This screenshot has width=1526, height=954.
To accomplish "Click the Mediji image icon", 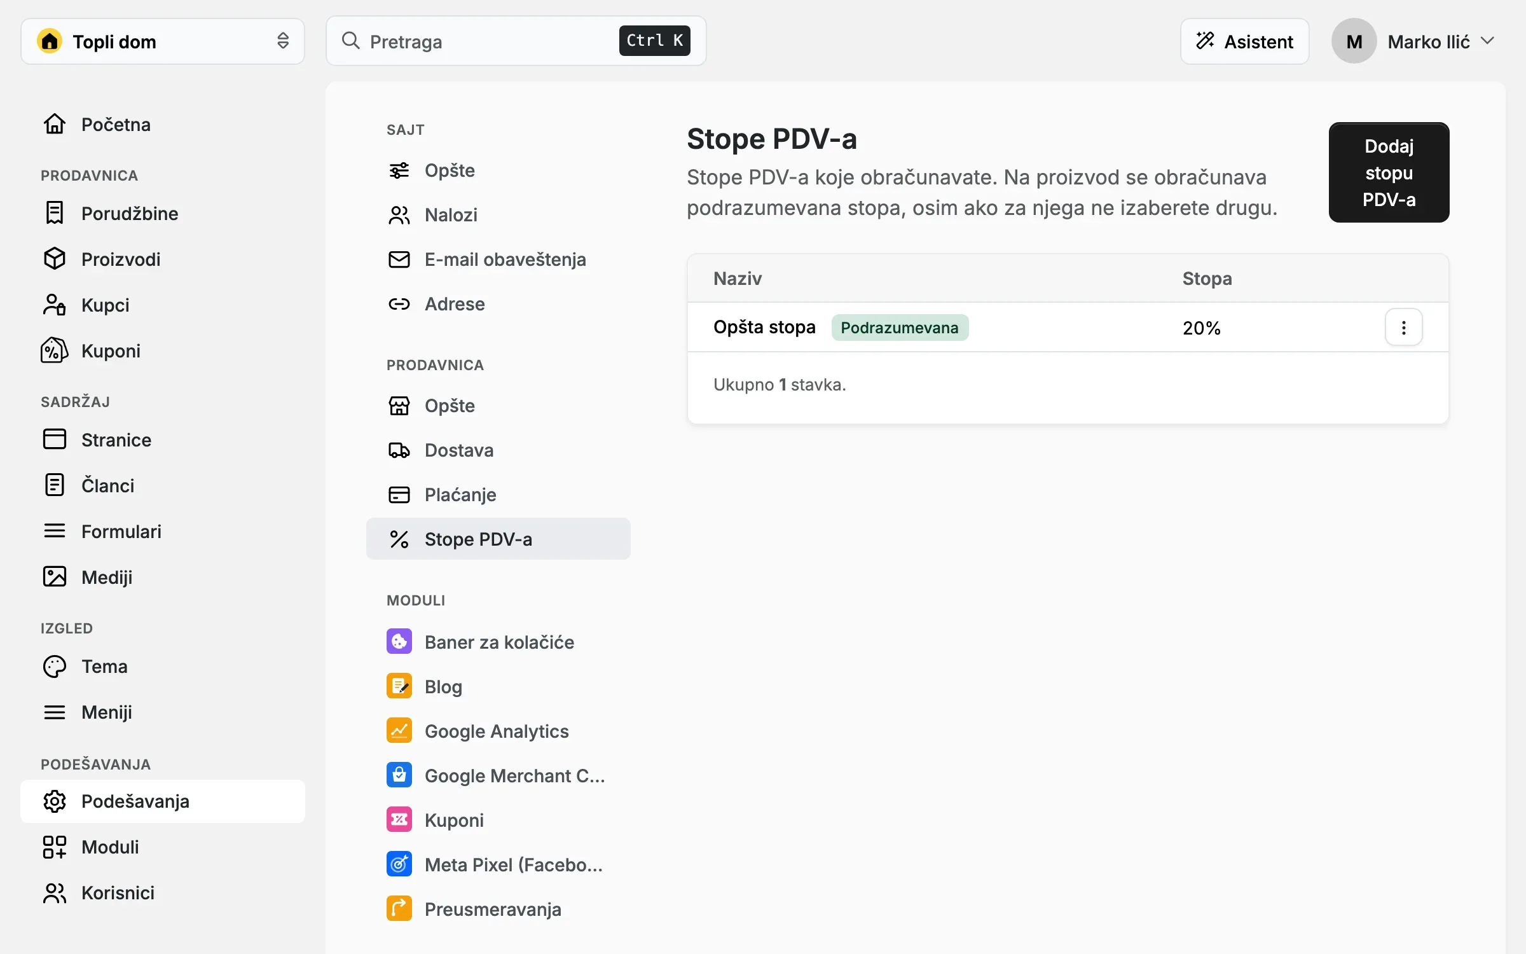I will [x=54, y=577].
